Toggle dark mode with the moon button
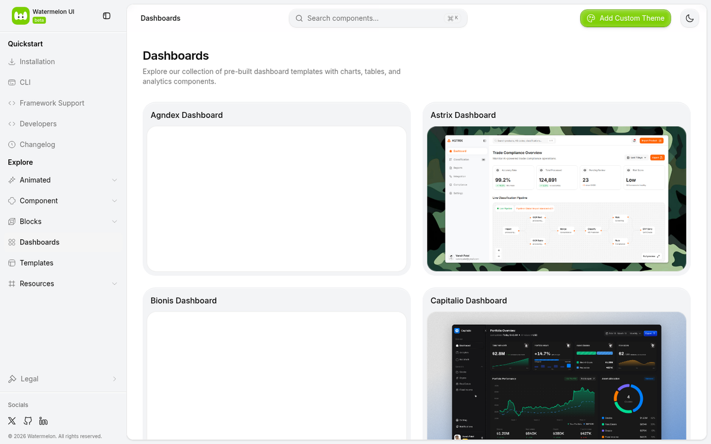 coord(690,18)
